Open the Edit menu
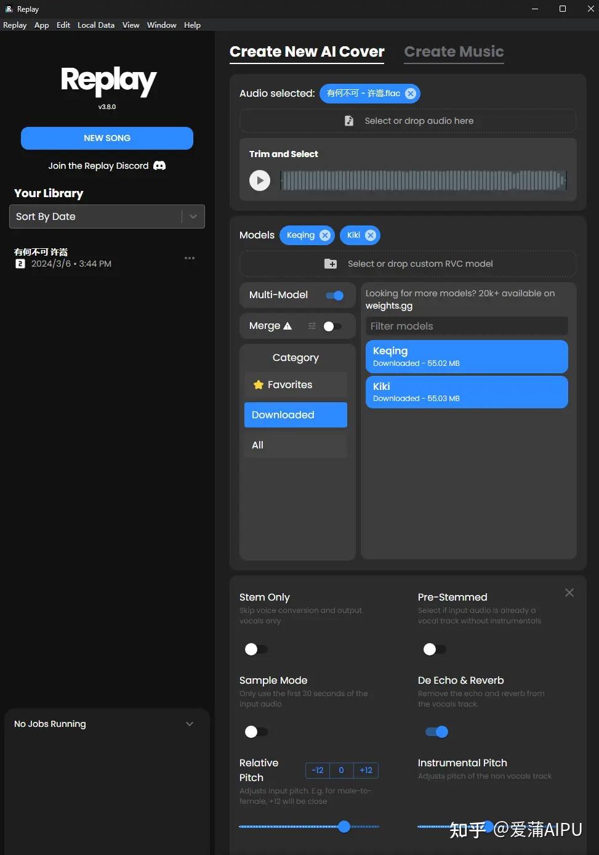Image resolution: width=599 pixels, height=855 pixels. 63,25
